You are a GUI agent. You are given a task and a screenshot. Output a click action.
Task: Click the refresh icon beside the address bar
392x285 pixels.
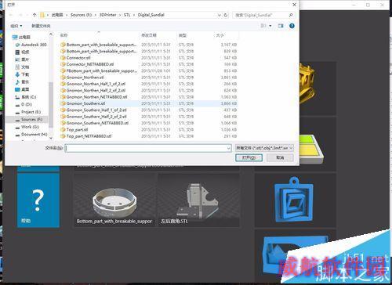(226, 15)
